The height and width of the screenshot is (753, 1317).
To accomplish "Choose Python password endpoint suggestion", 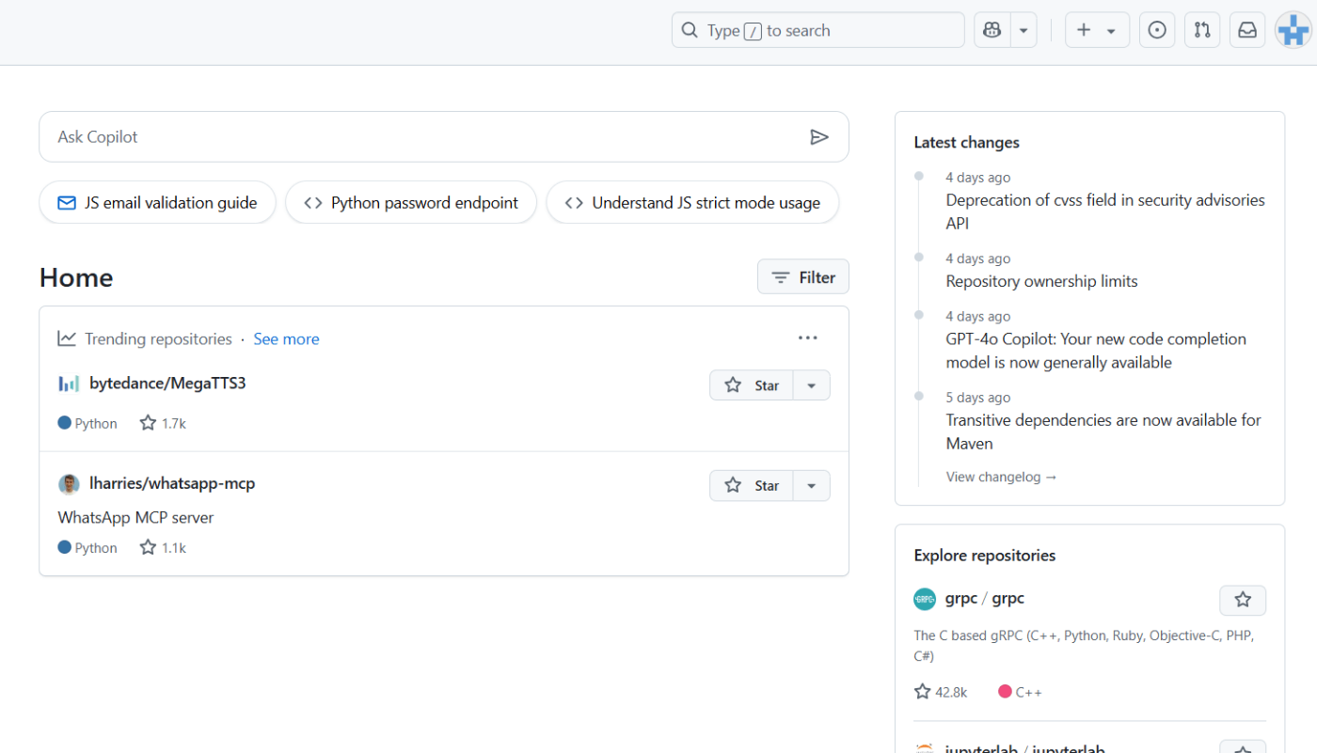I will coord(411,202).
